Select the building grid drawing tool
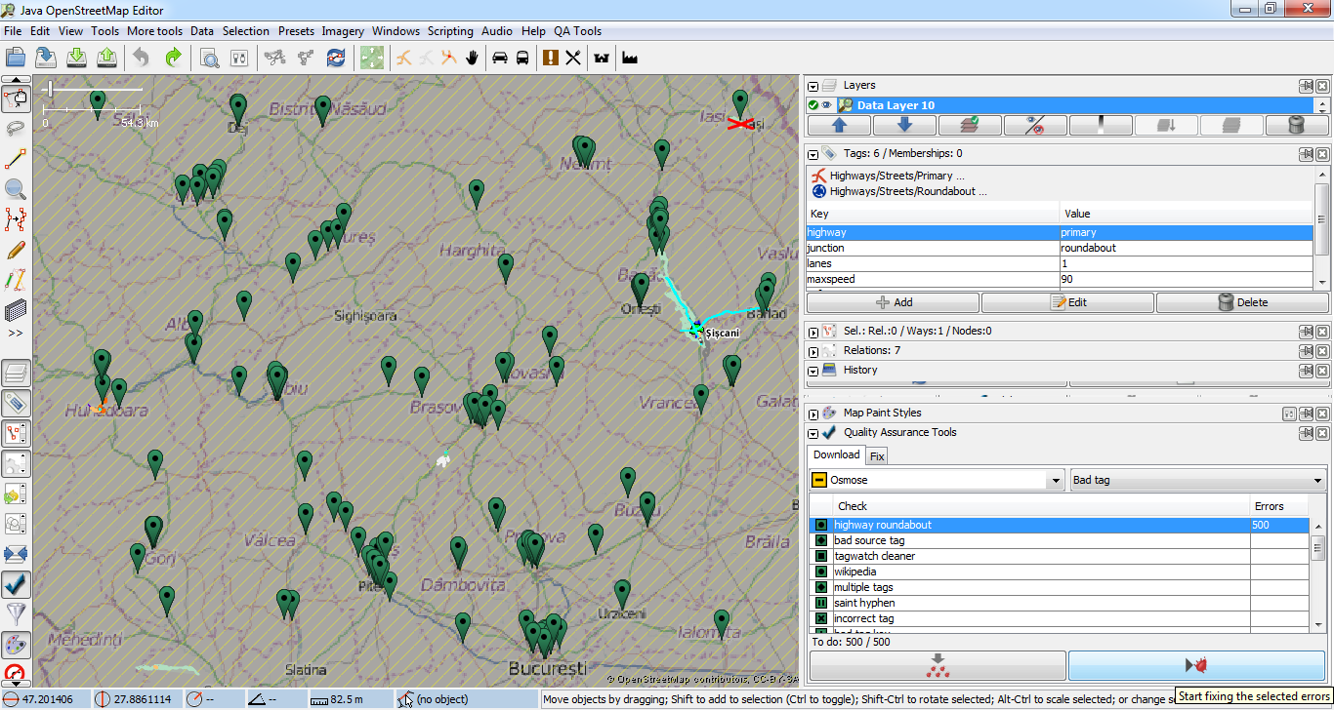Screen dimensions: 1334x710 pyautogui.click(x=16, y=310)
